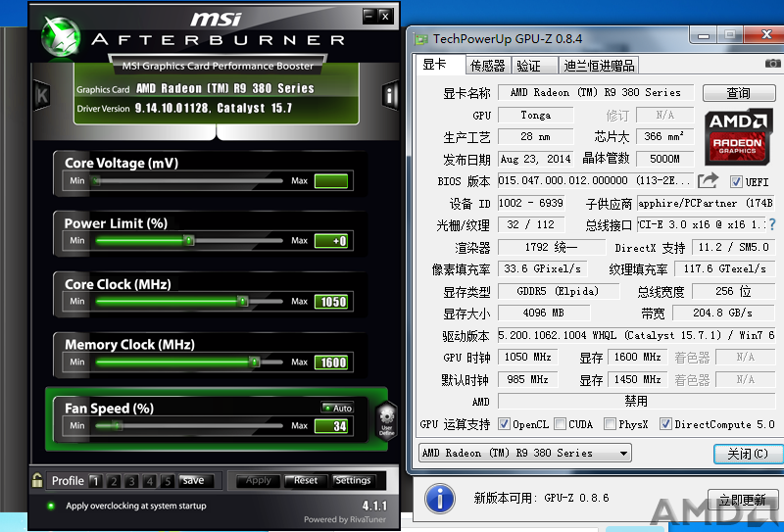Screen dimensions: 784x532
Task: Select profile slot 3
Action: pos(131,481)
